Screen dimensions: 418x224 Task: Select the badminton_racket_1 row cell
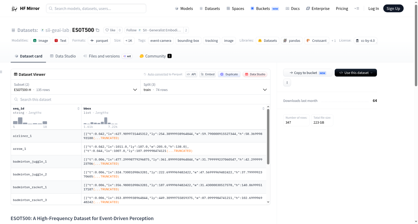(x=46, y=187)
